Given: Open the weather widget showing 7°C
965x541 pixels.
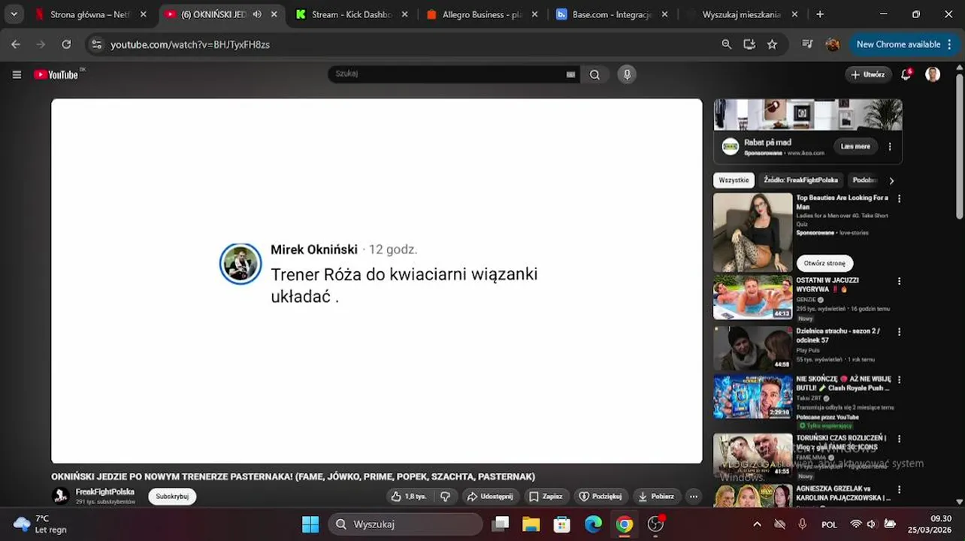Looking at the screenshot, I should coord(41,524).
